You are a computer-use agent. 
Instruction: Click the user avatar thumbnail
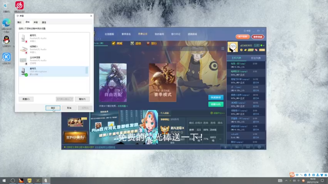click(232, 47)
